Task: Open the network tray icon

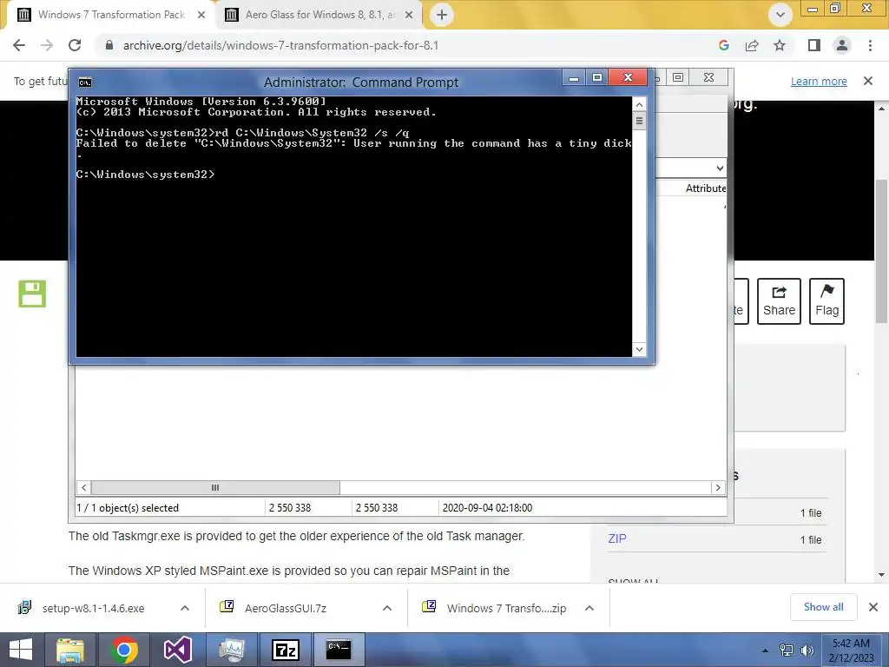Action: pos(787,650)
